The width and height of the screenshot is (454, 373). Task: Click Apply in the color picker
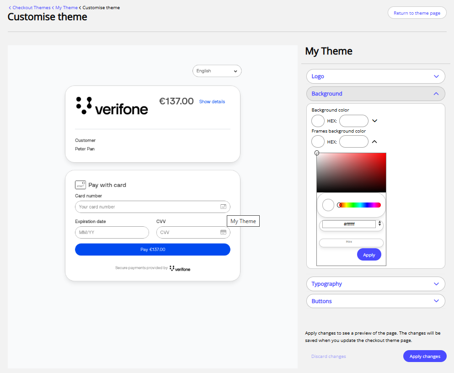(x=369, y=255)
